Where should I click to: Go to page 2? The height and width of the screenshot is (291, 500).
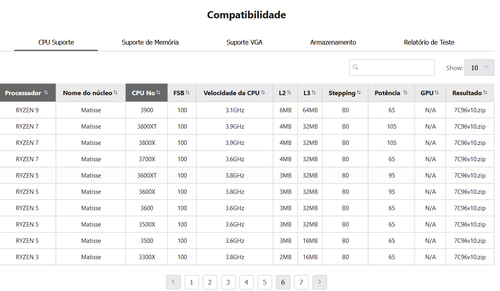pyautogui.click(x=210, y=282)
